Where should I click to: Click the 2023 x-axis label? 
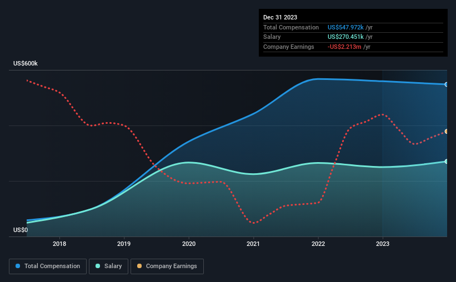(383, 244)
